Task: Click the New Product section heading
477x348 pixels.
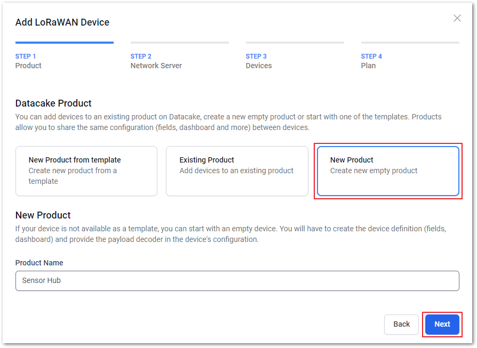Action: (43, 215)
